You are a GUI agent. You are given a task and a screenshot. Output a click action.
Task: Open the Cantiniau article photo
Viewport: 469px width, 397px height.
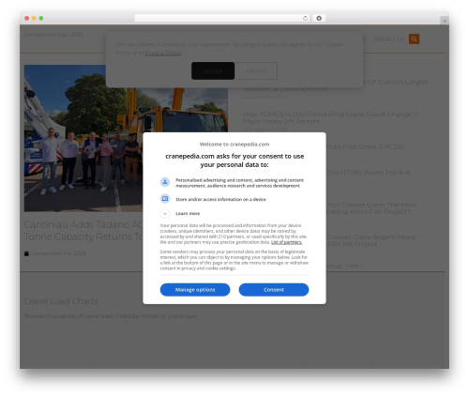126,138
